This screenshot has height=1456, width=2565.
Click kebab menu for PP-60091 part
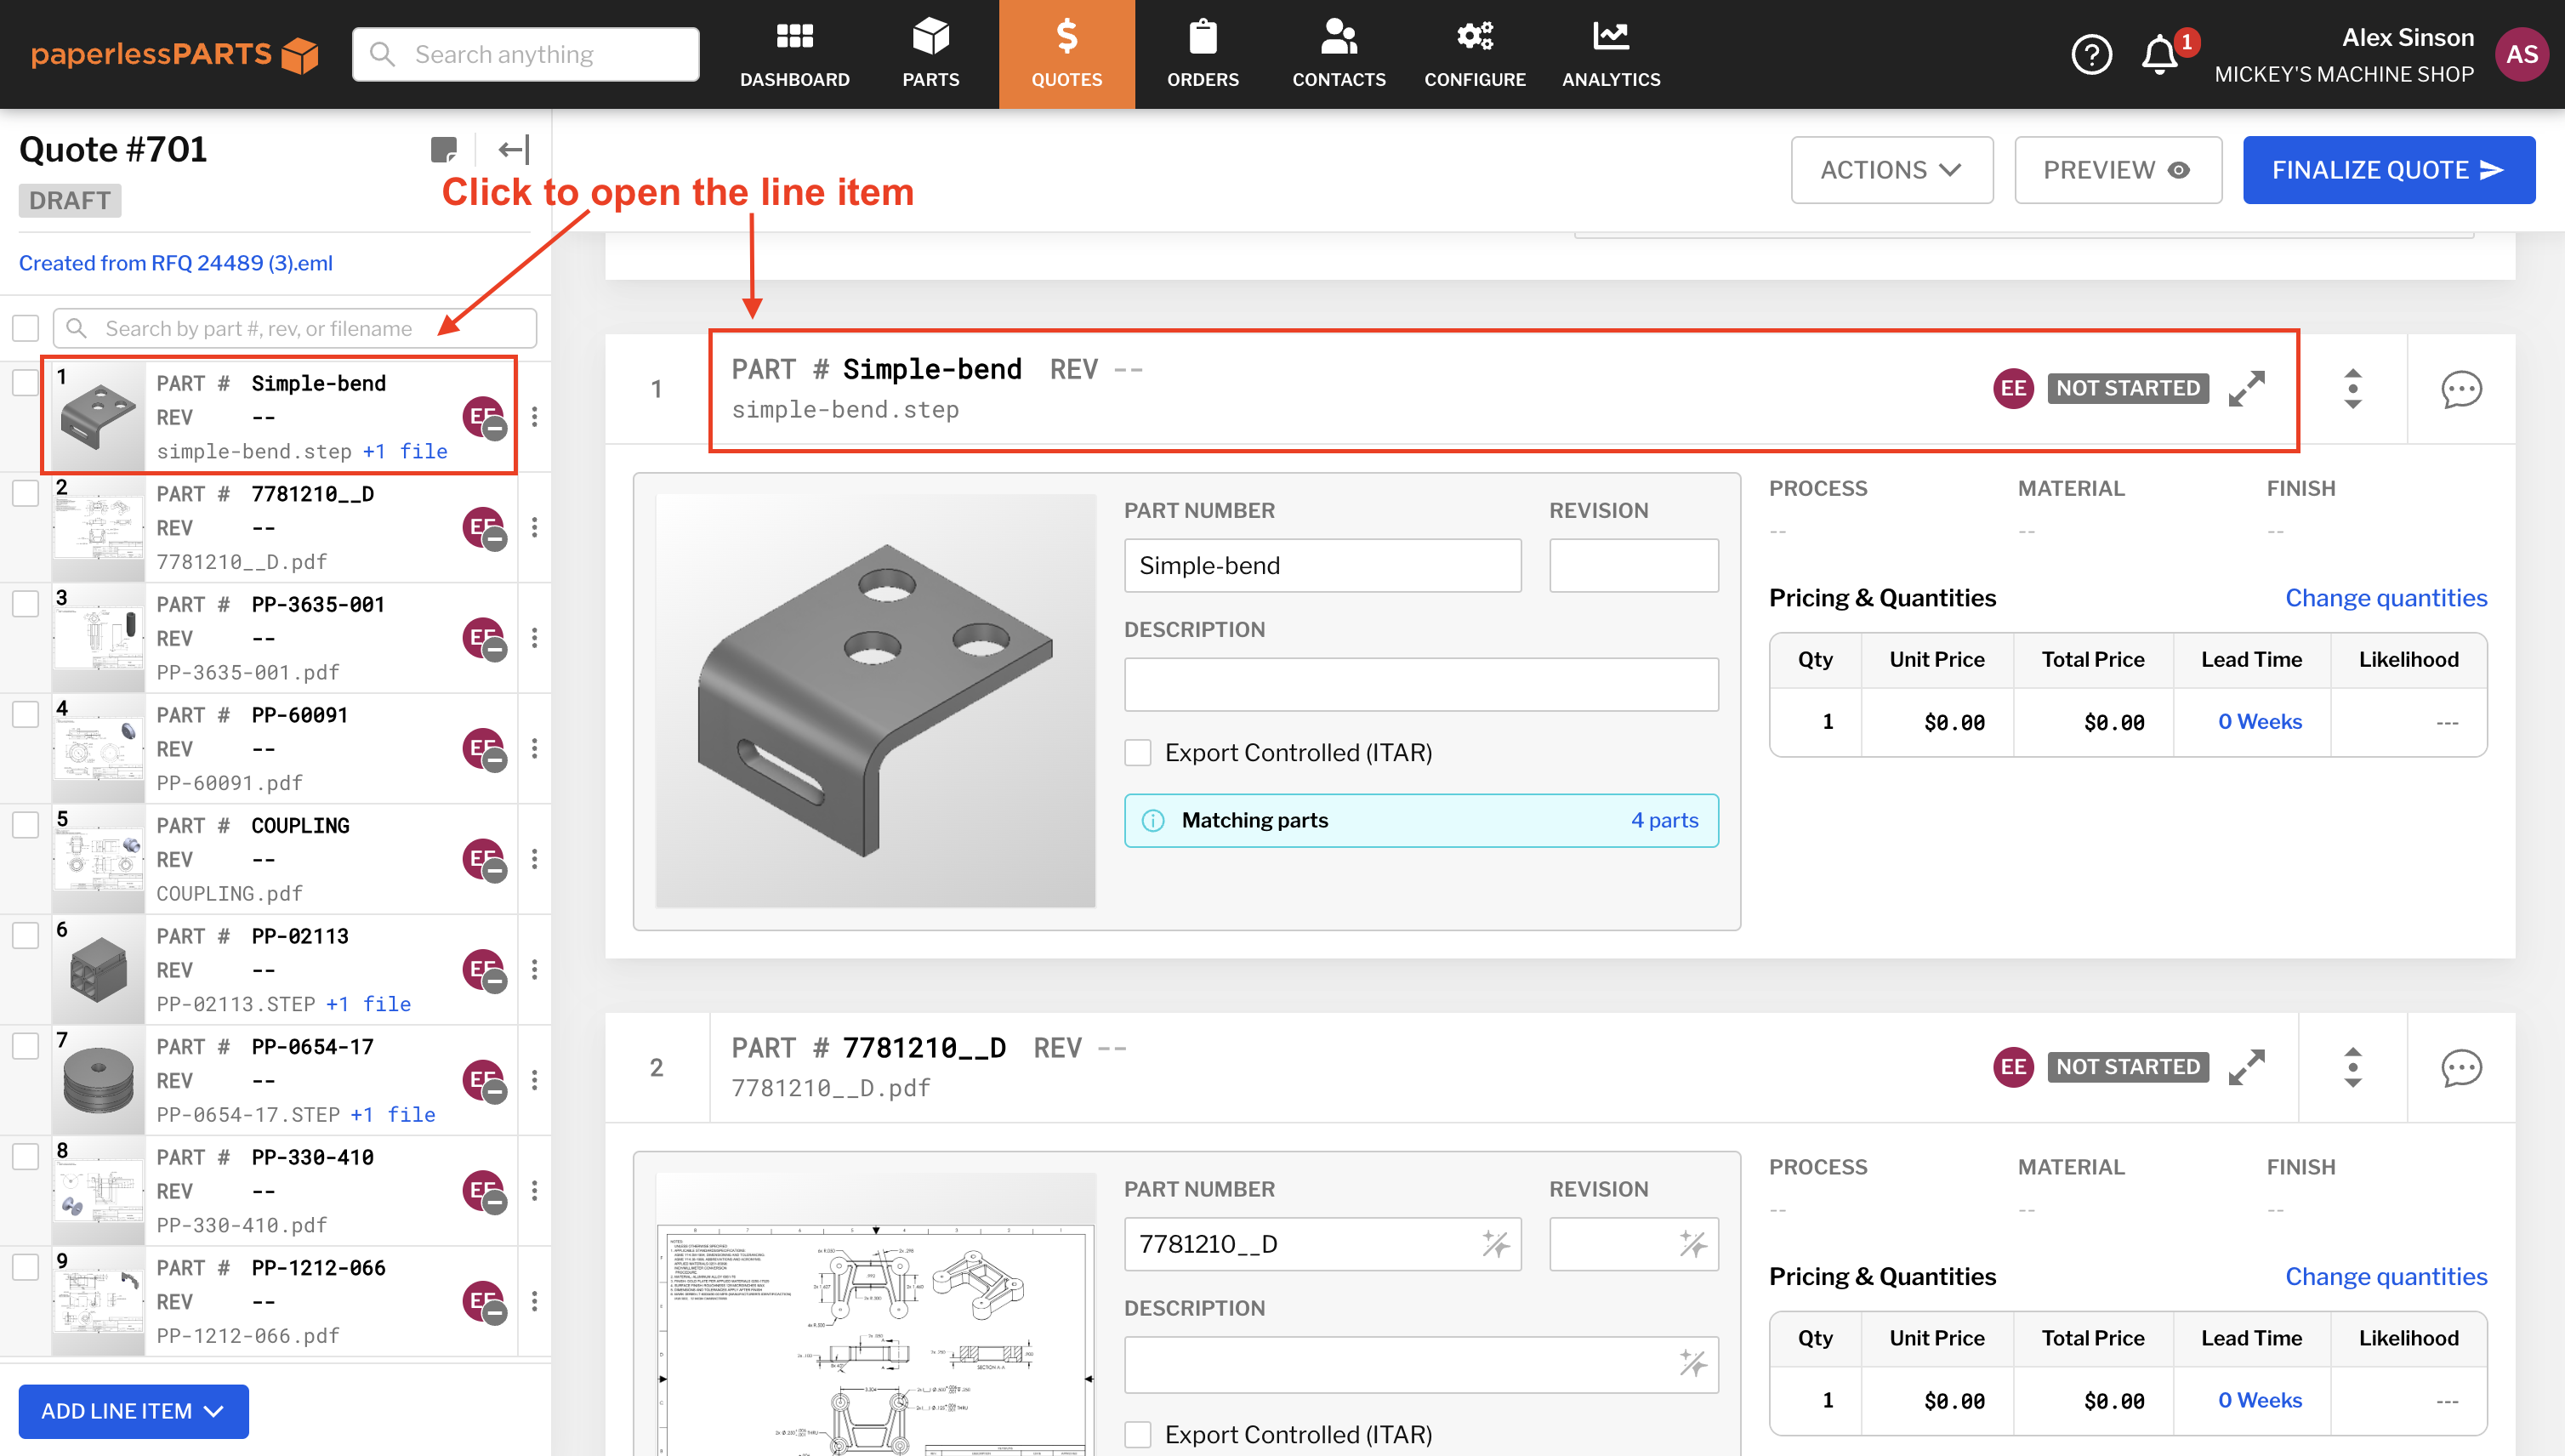coord(534,748)
